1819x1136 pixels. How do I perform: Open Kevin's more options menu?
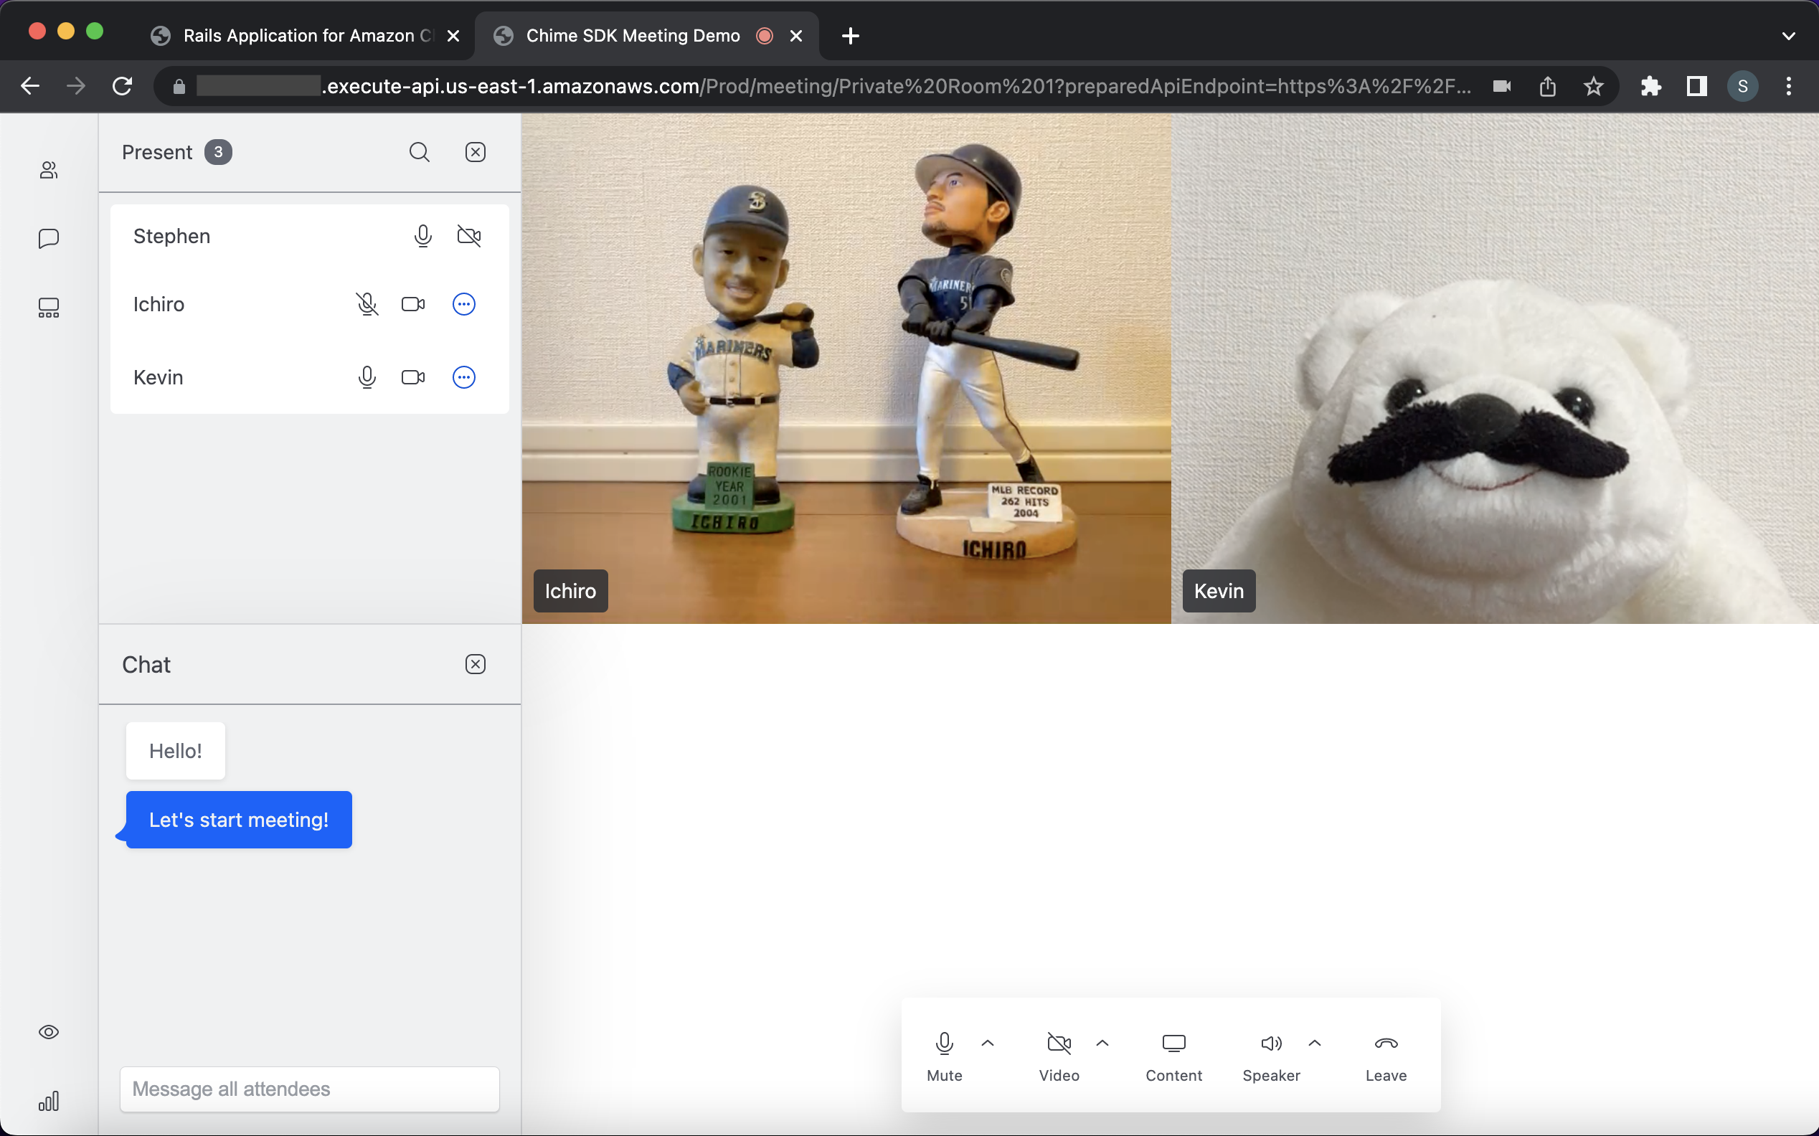(x=463, y=377)
